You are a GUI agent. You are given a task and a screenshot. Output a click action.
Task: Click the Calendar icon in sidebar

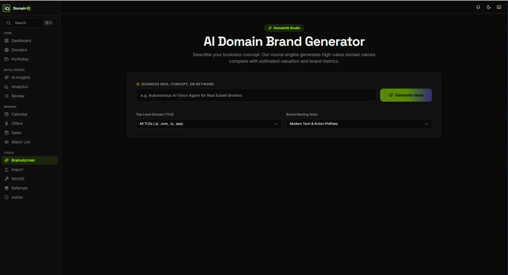(x=7, y=114)
